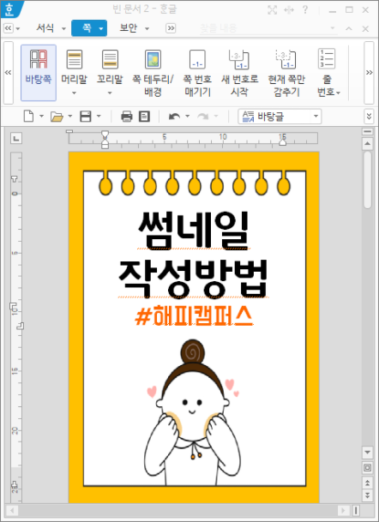Expand the open-file folder dropdown arrow
This screenshot has width=379, height=522.
tap(70, 116)
